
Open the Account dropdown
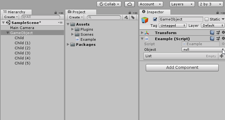click(151, 4)
